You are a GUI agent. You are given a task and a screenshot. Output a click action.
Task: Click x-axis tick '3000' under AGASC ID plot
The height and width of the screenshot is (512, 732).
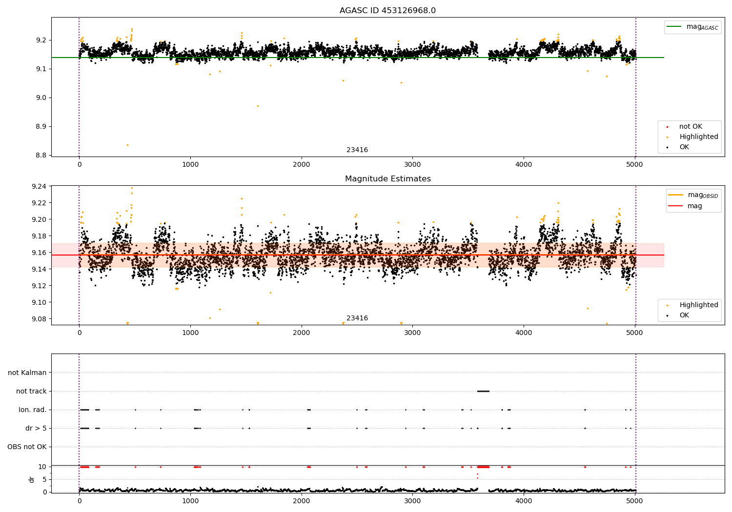412,165
